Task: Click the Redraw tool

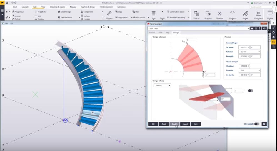Action: (245, 15)
